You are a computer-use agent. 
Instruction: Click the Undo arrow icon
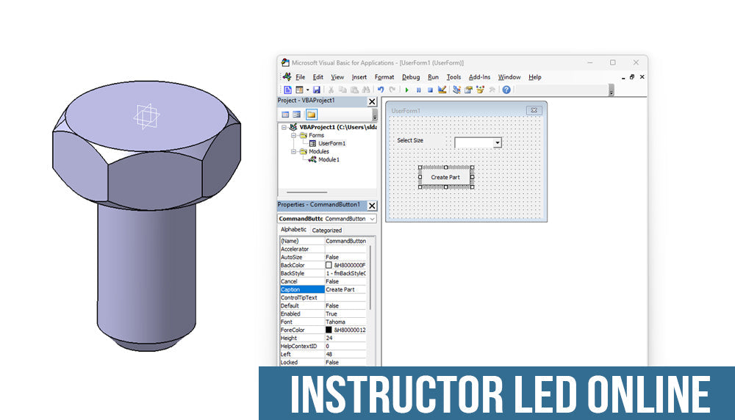tap(381, 90)
